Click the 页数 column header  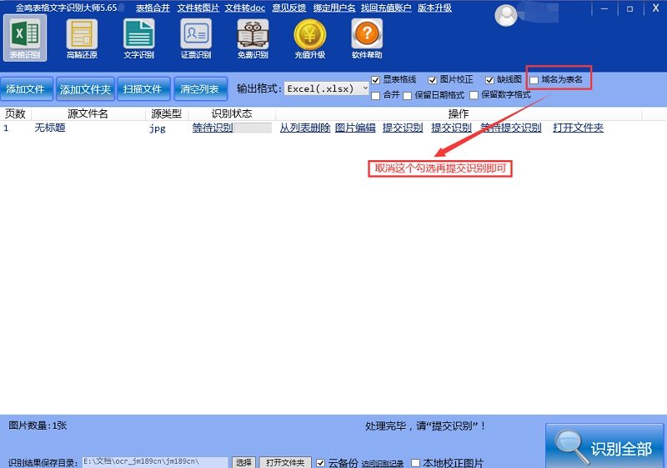pyautogui.click(x=15, y=113)
